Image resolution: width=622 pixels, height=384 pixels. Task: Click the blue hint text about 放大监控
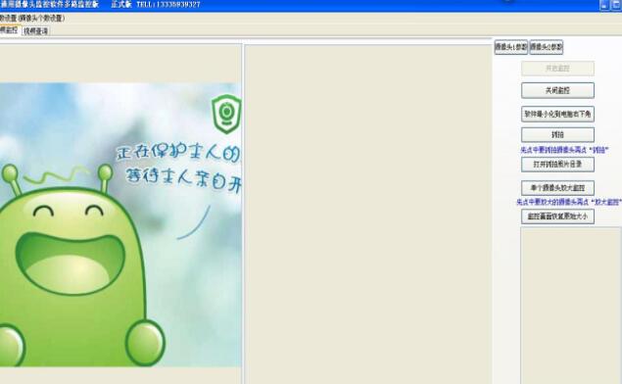[568, 203]
